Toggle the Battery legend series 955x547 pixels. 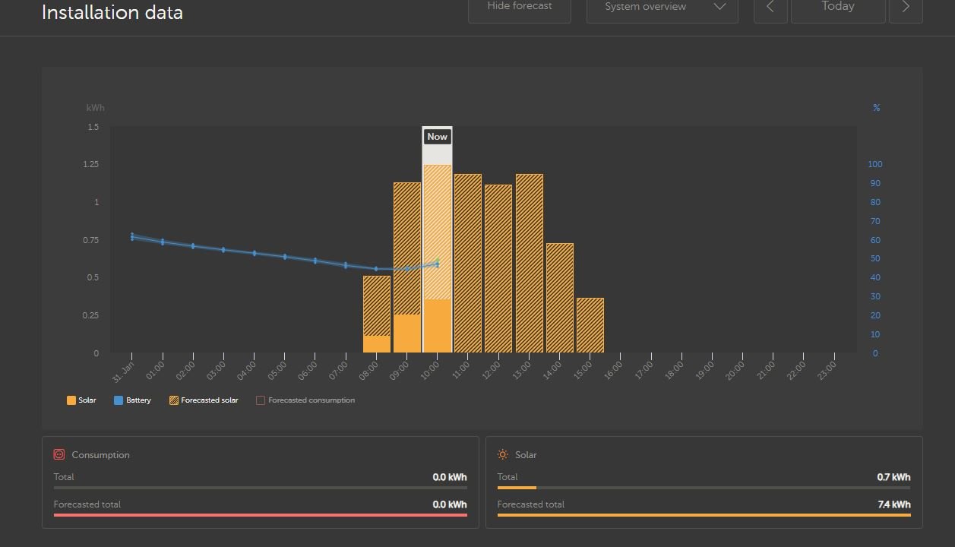click(x=132, y=400)
